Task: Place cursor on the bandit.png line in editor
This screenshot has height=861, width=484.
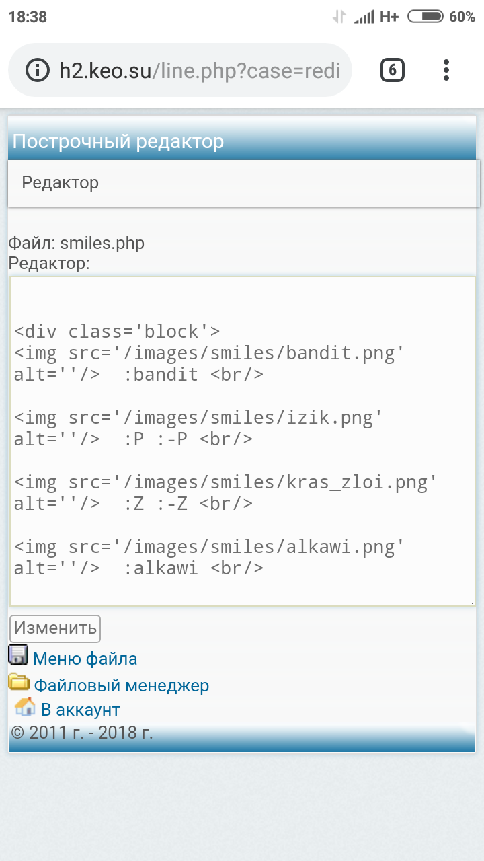Action: point(210,353)
